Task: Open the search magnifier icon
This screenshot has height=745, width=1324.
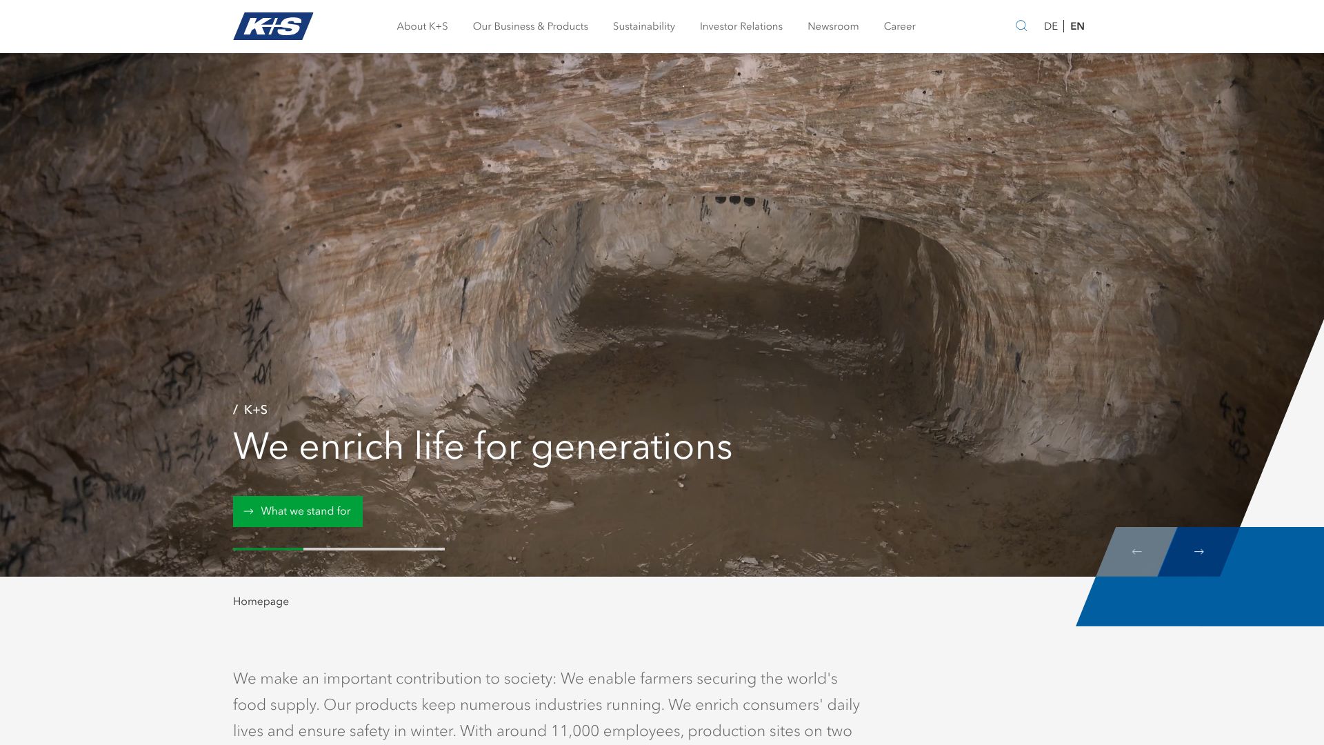Action: 1021,26
